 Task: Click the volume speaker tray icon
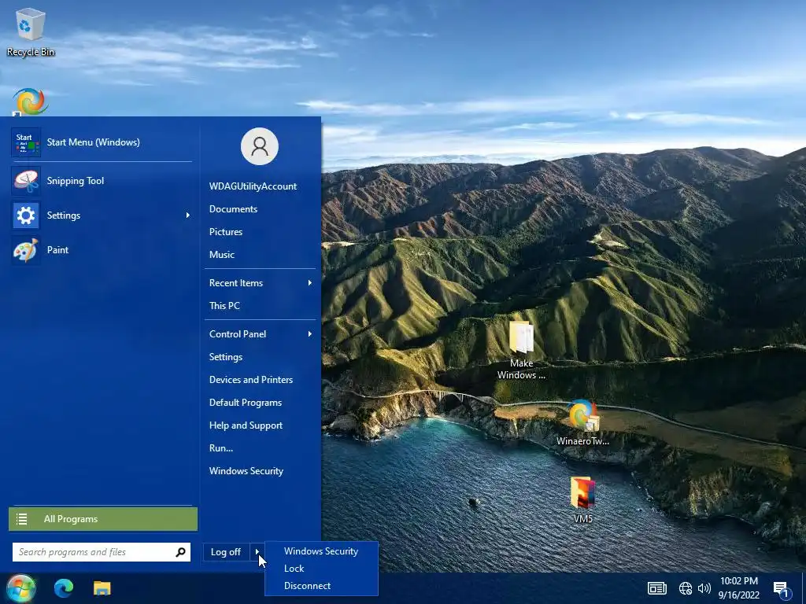[x=704, y=588]
